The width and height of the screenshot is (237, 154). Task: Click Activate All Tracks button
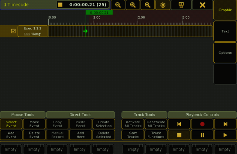click(x=133, y=124)
